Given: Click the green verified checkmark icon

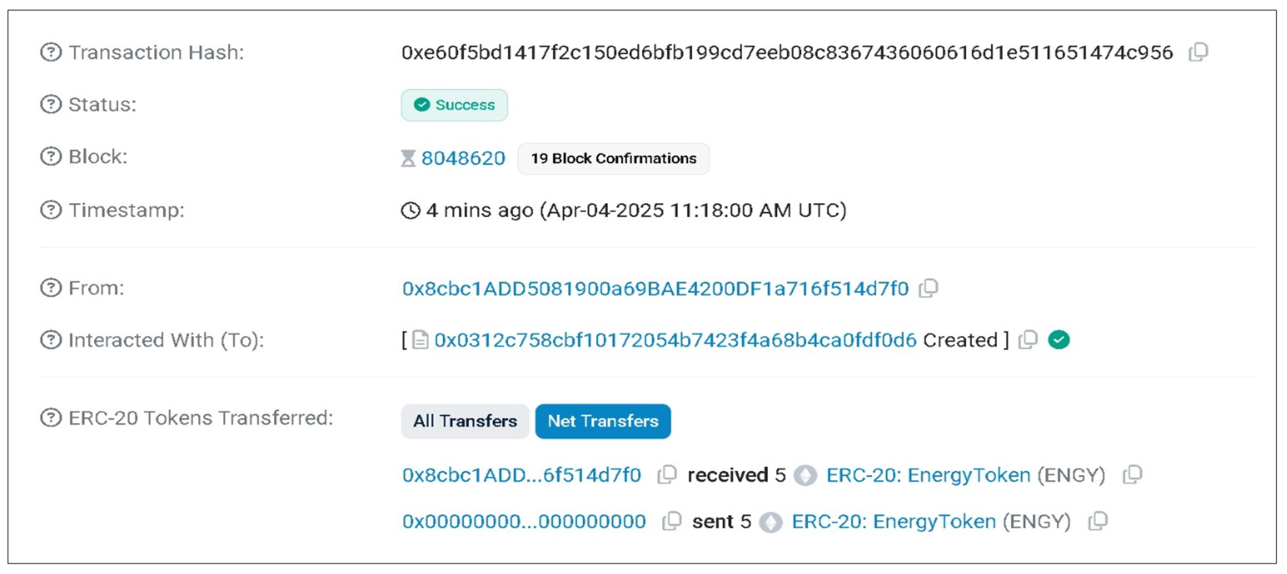Looking at the screenshot, I should click(x=1059, y=340).
